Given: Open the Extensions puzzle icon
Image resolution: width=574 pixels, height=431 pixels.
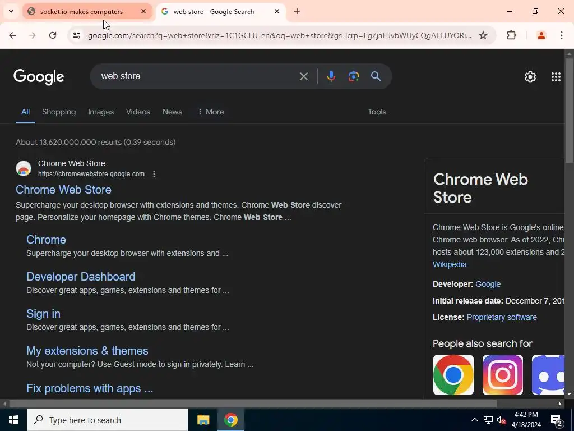Looking at the screenshot, I should tap(511, 35).
